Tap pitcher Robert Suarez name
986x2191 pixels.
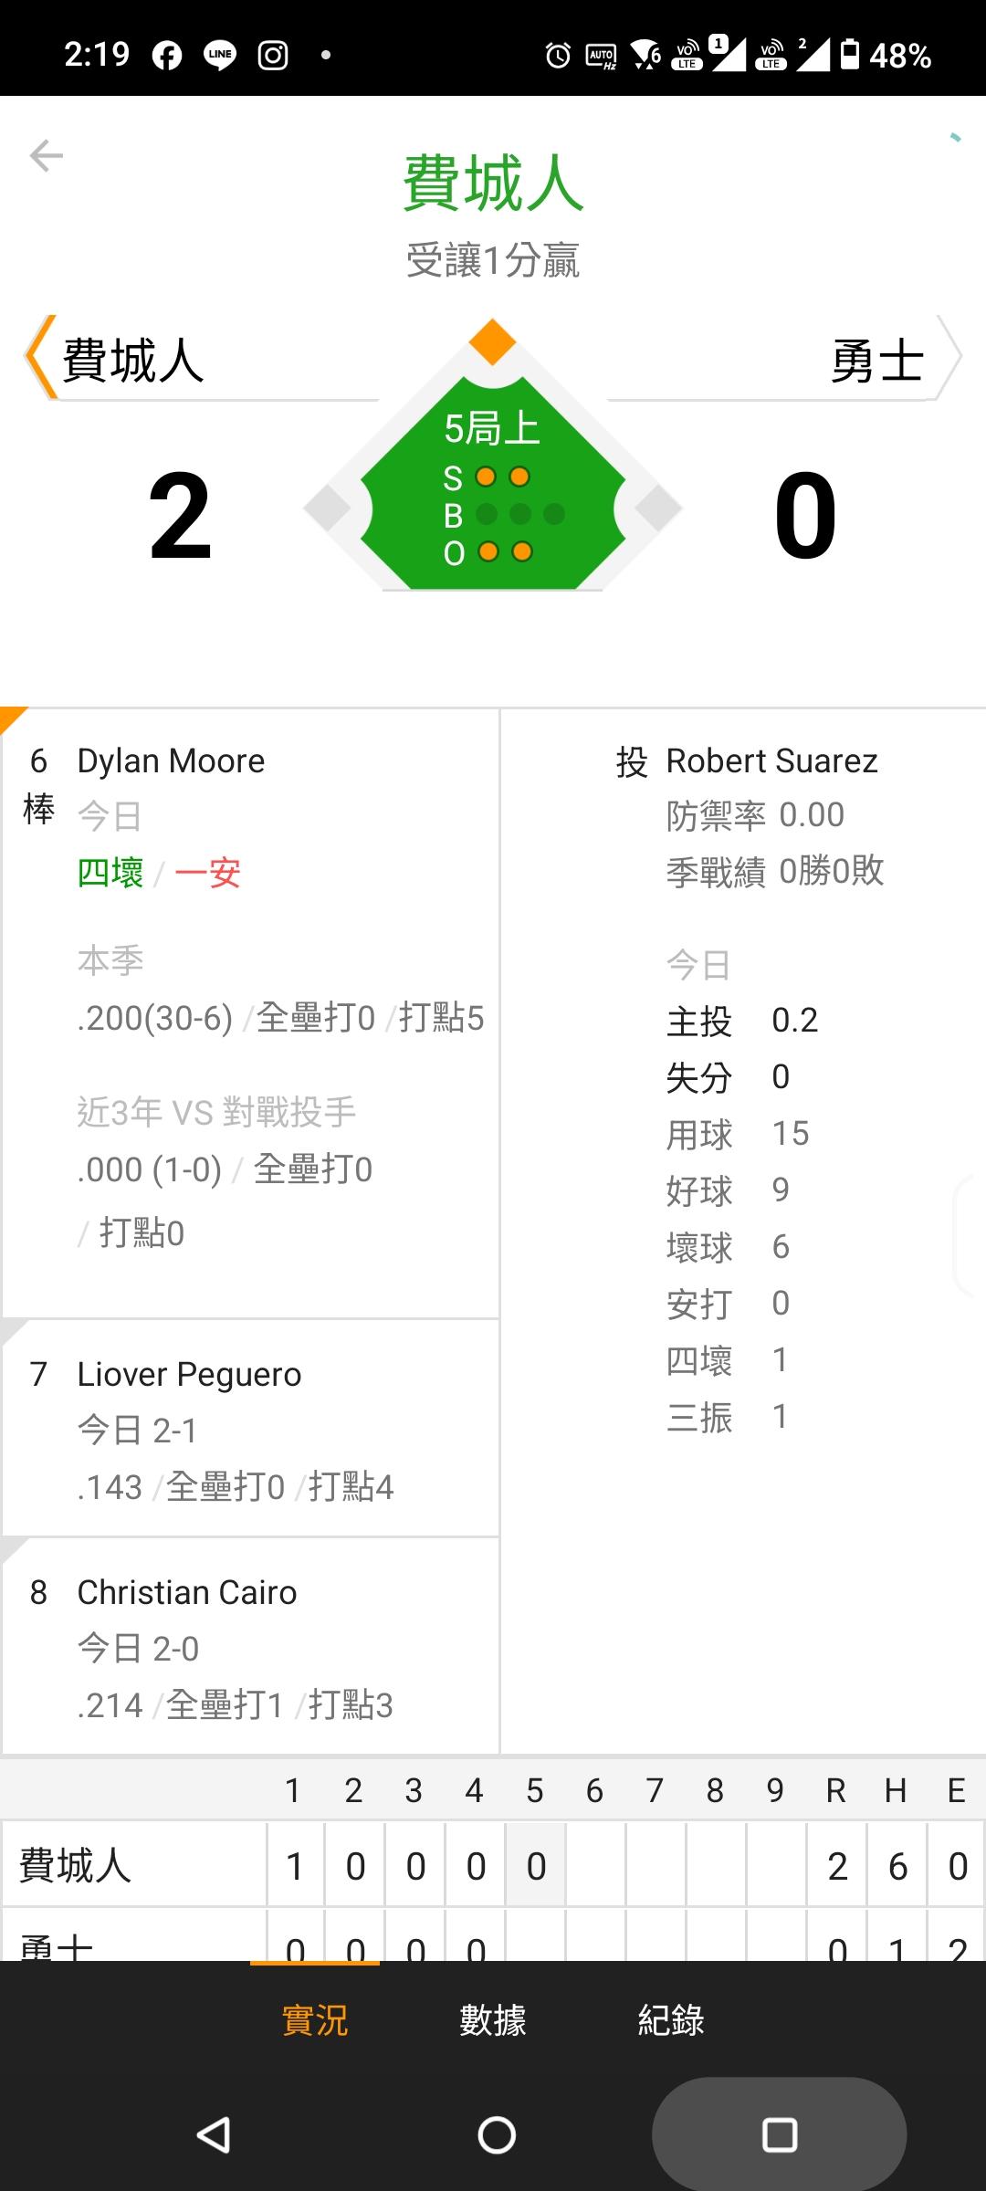[771, 760]
